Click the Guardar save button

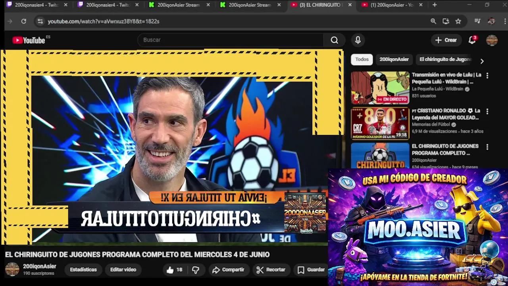tap(311, 270)
